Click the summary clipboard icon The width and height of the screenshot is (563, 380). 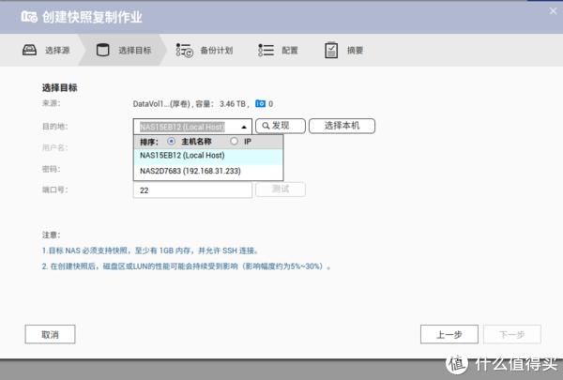point(331,51)
